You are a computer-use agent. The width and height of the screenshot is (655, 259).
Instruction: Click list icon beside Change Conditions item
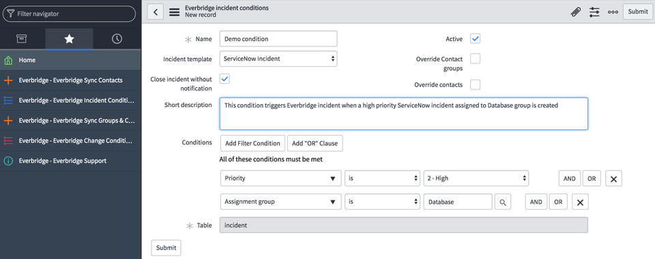point(8,140)
